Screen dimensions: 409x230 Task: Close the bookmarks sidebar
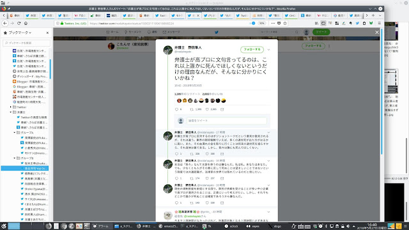pyautogui.click(x=47, y=33)
